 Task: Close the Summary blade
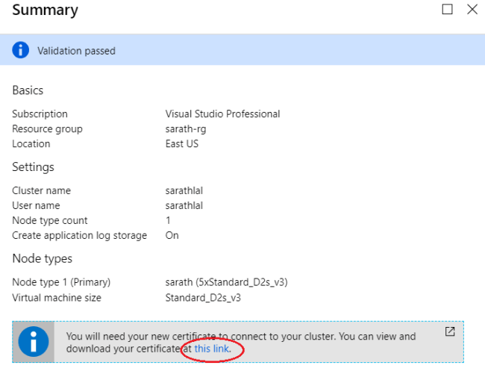pos(472,10)
